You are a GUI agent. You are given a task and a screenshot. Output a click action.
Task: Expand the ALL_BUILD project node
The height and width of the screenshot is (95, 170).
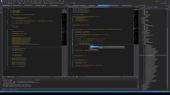tap(141, 20)
